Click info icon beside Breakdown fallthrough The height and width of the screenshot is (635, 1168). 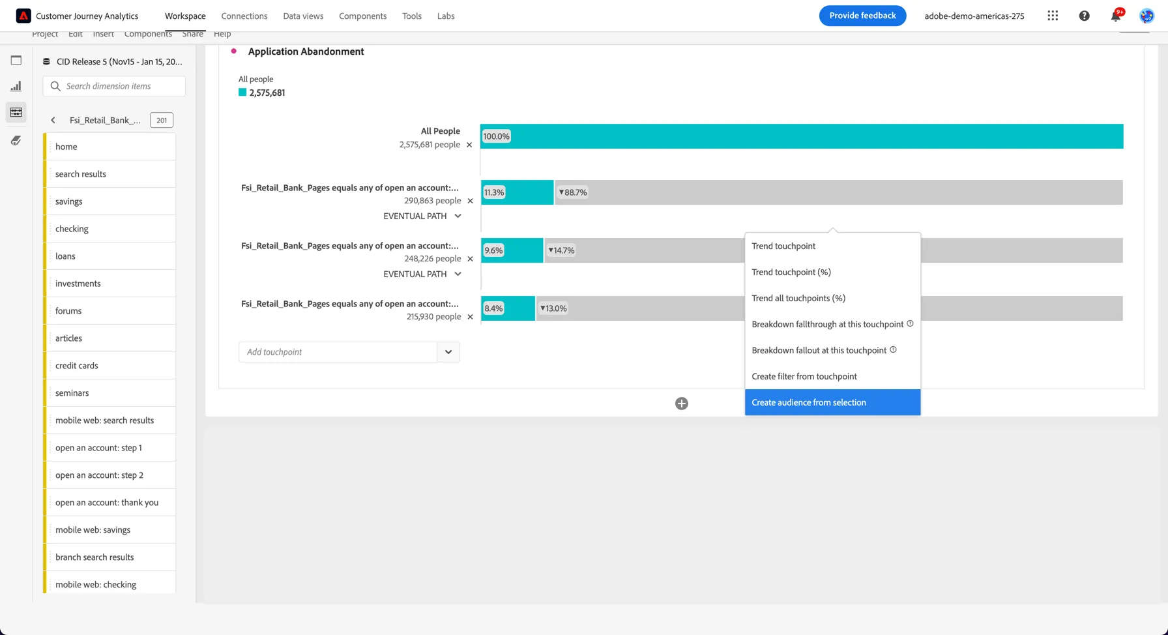tap(910, 323)
